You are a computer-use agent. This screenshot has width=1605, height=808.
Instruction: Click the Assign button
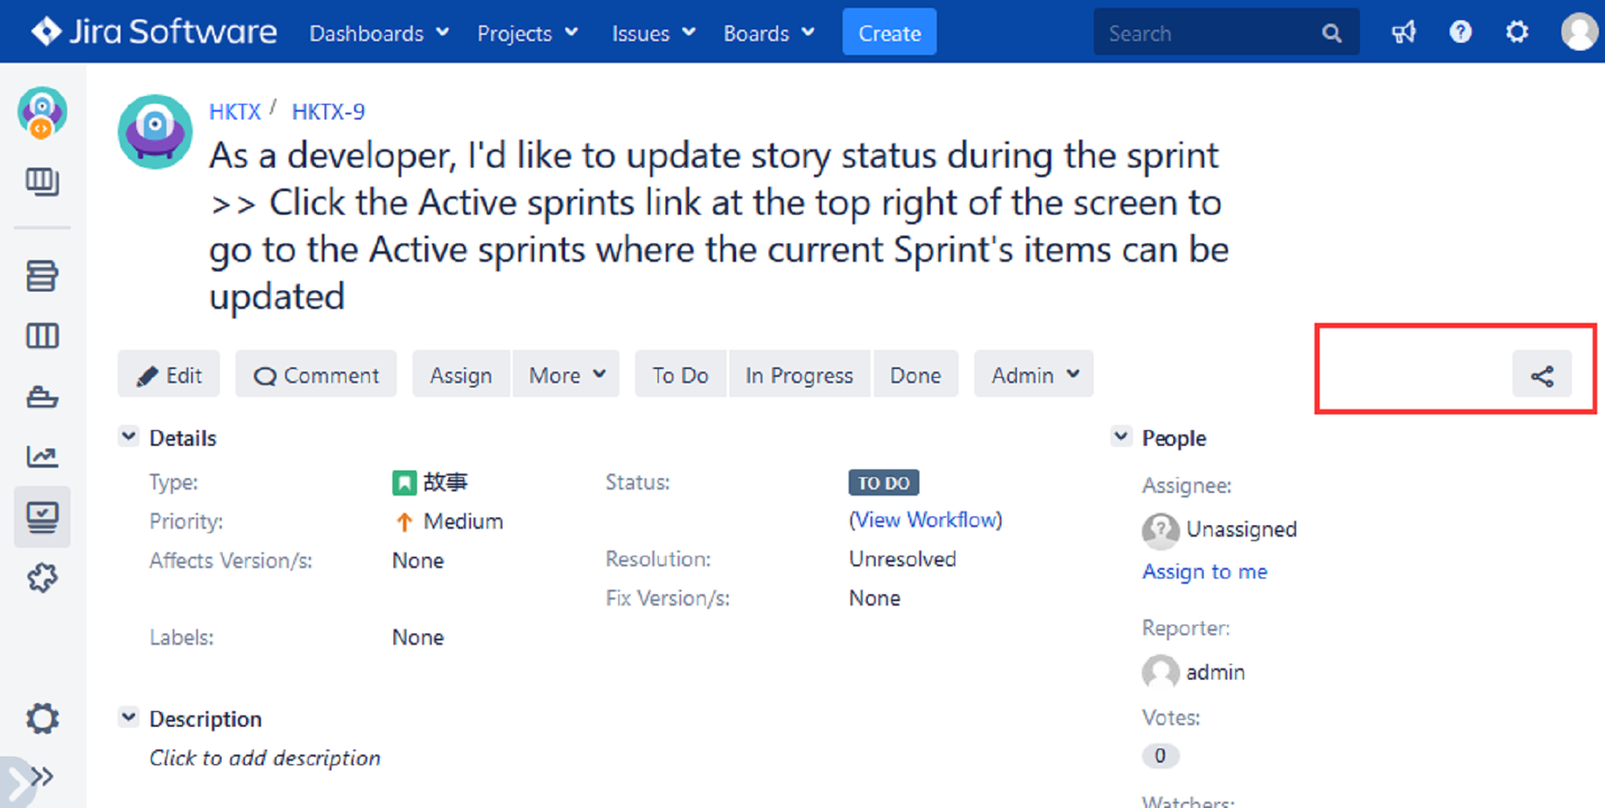[460, 374]
